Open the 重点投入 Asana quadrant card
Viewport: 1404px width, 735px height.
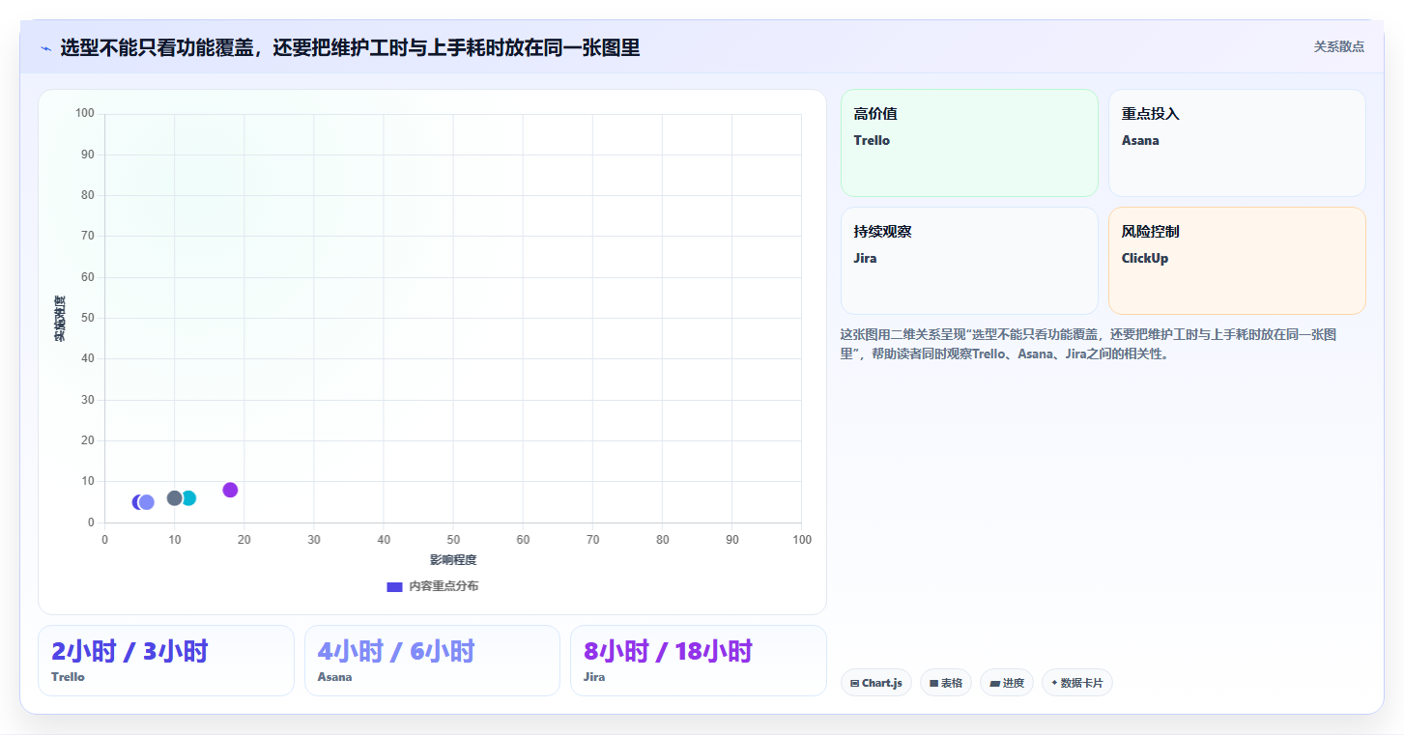coord(1237,143)
